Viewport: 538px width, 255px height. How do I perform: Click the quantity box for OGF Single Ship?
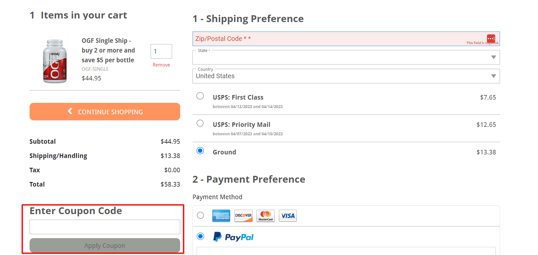tap(161, 51)
